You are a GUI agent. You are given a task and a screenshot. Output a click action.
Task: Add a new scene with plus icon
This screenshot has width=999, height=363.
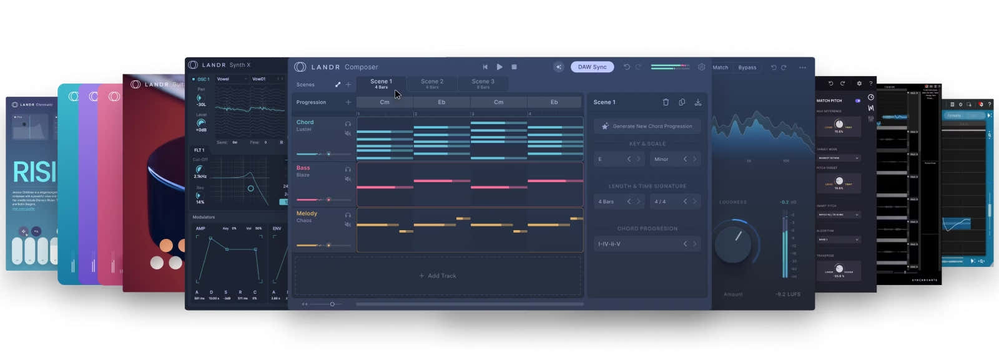click(348, 84)
